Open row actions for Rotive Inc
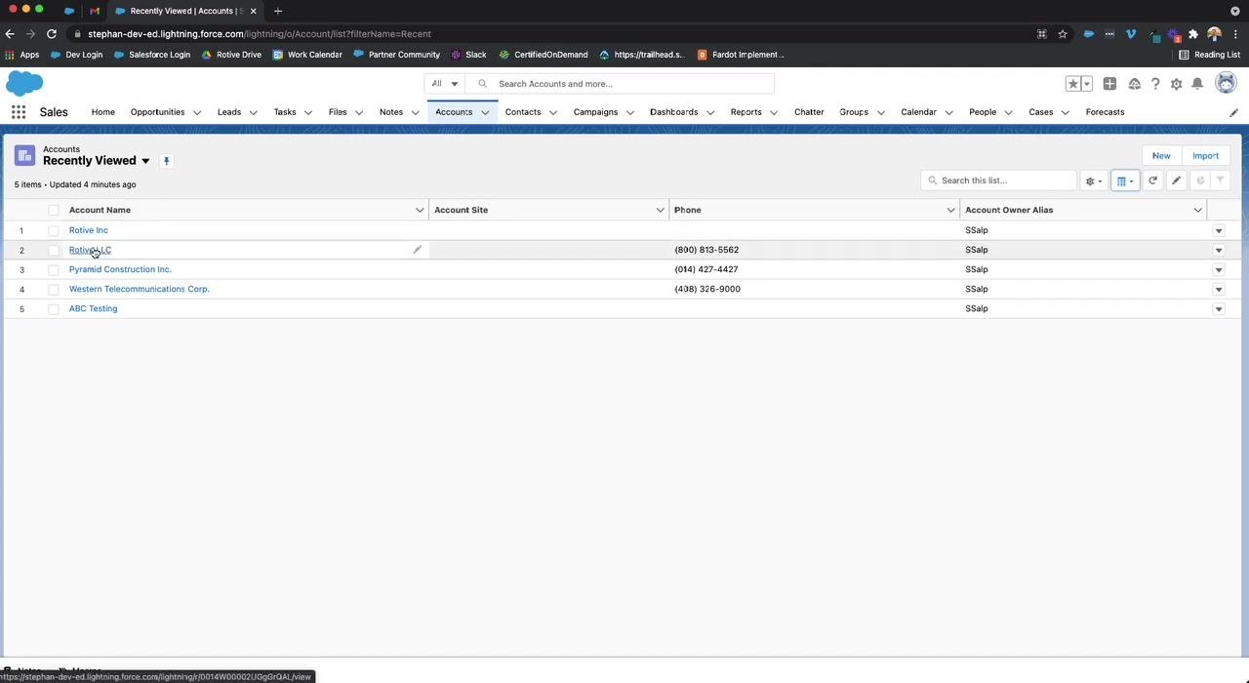Viewport: 1249px width, 683px height. [1218, 230]
